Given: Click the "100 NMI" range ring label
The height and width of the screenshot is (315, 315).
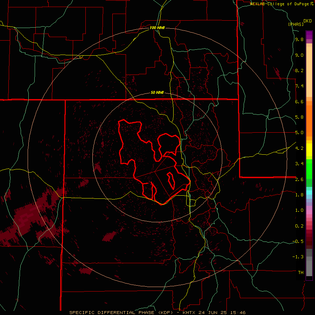Looking at the screenshot, I should [x=157, y=28].
